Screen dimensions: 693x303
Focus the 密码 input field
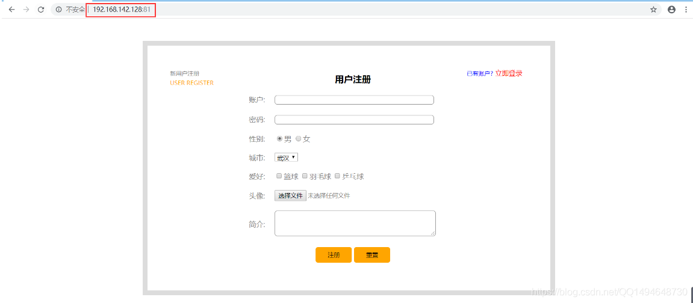click(x=354, y=120)
